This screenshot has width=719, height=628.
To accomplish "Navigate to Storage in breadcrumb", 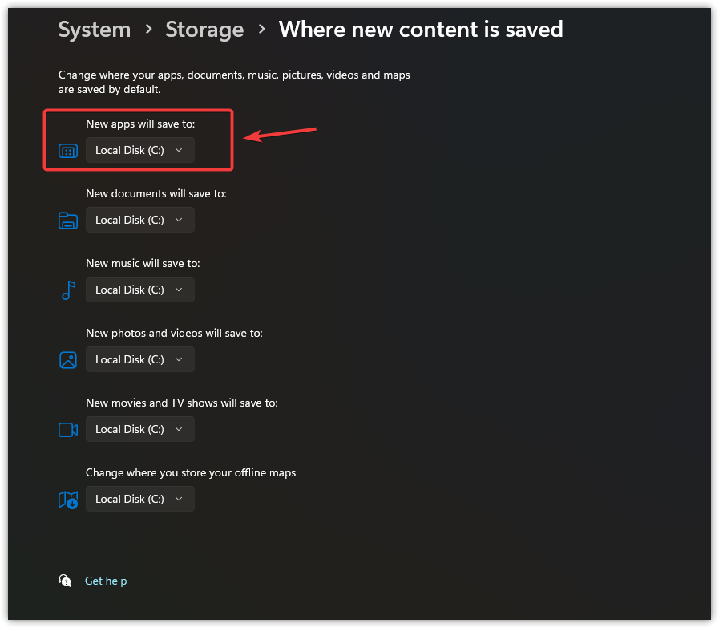I will click(204, 30).
